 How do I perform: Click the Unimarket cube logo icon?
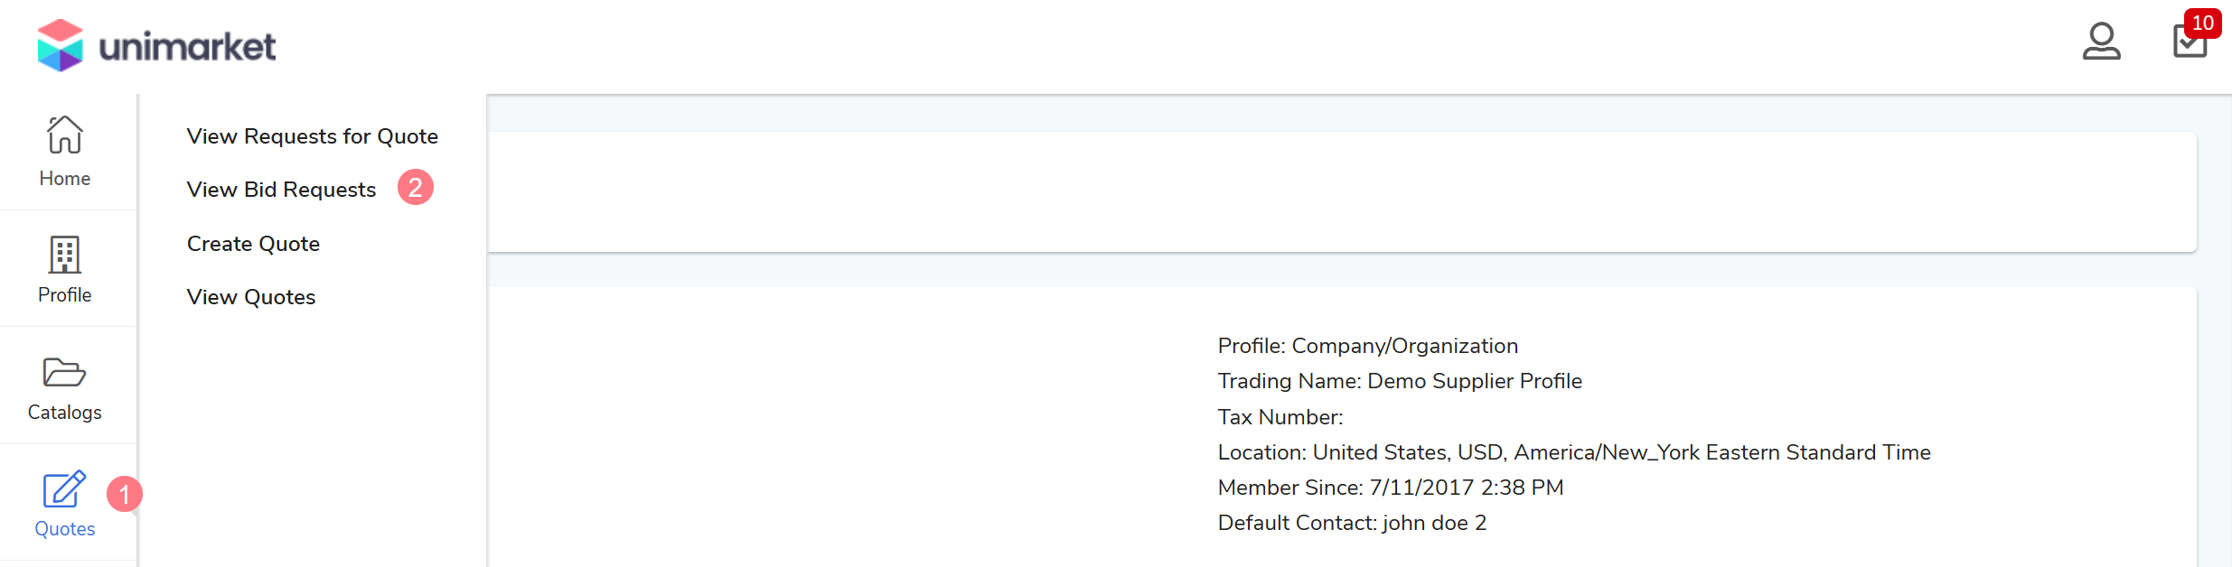(x=60, y=45)
